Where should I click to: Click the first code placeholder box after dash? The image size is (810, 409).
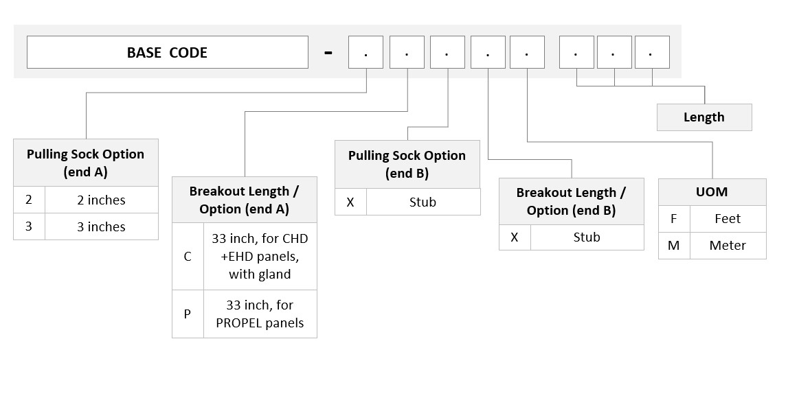[365, 52]
